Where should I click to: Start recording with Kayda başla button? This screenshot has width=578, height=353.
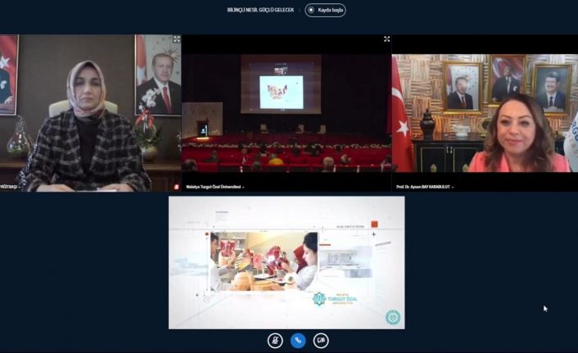point(325,10)
